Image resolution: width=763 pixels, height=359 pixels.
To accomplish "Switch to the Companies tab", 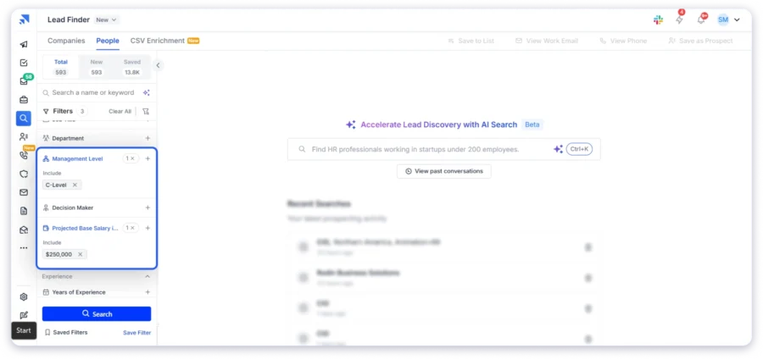I will coord(66,41).
